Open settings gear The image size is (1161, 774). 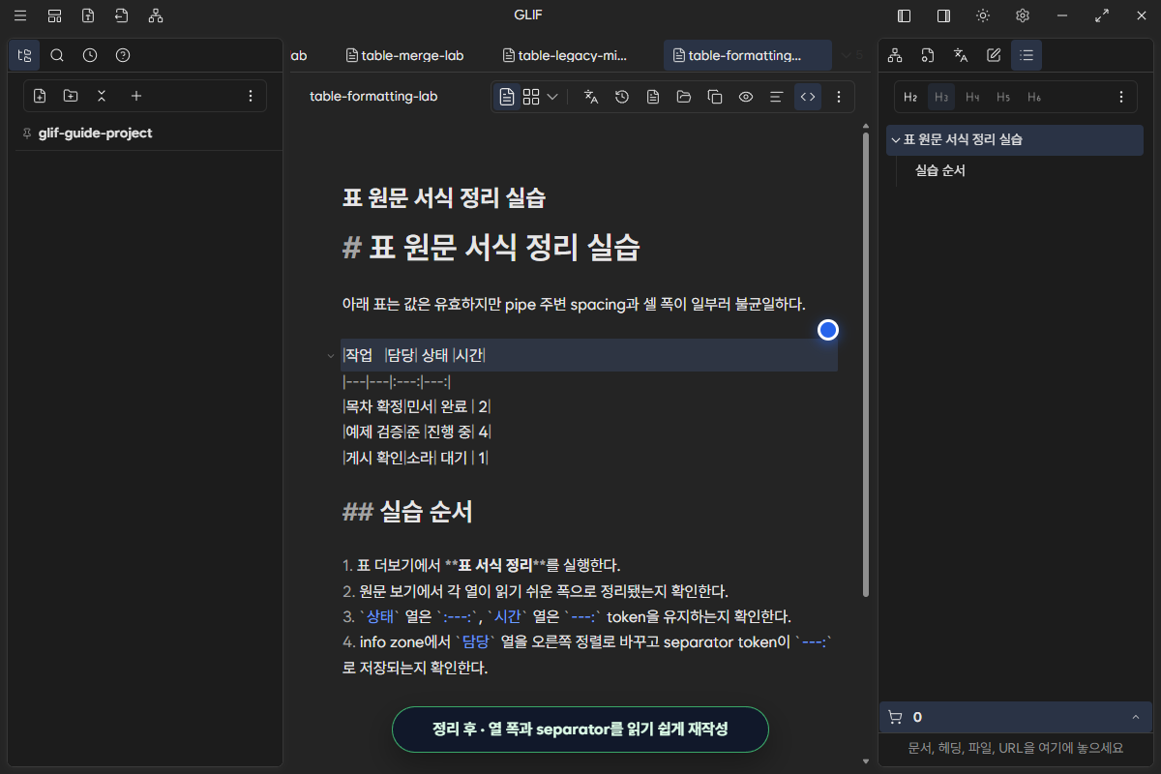(x=1023, y=15)
